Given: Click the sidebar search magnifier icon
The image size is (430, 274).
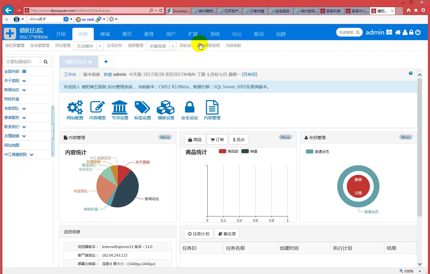Looking at the screenshot, I should tap(46, 62).
